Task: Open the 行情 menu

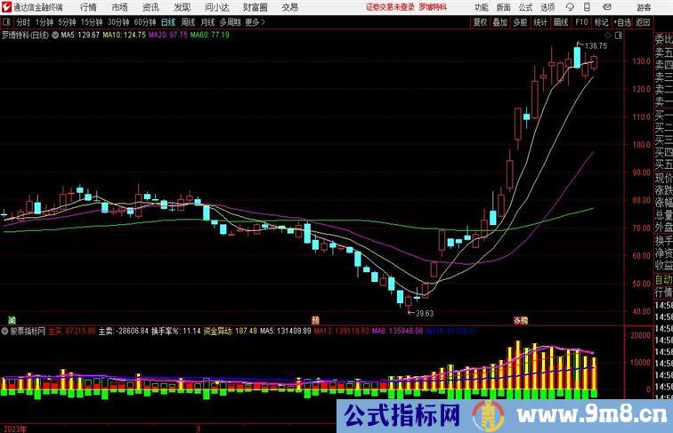Action: coord(88,7)
